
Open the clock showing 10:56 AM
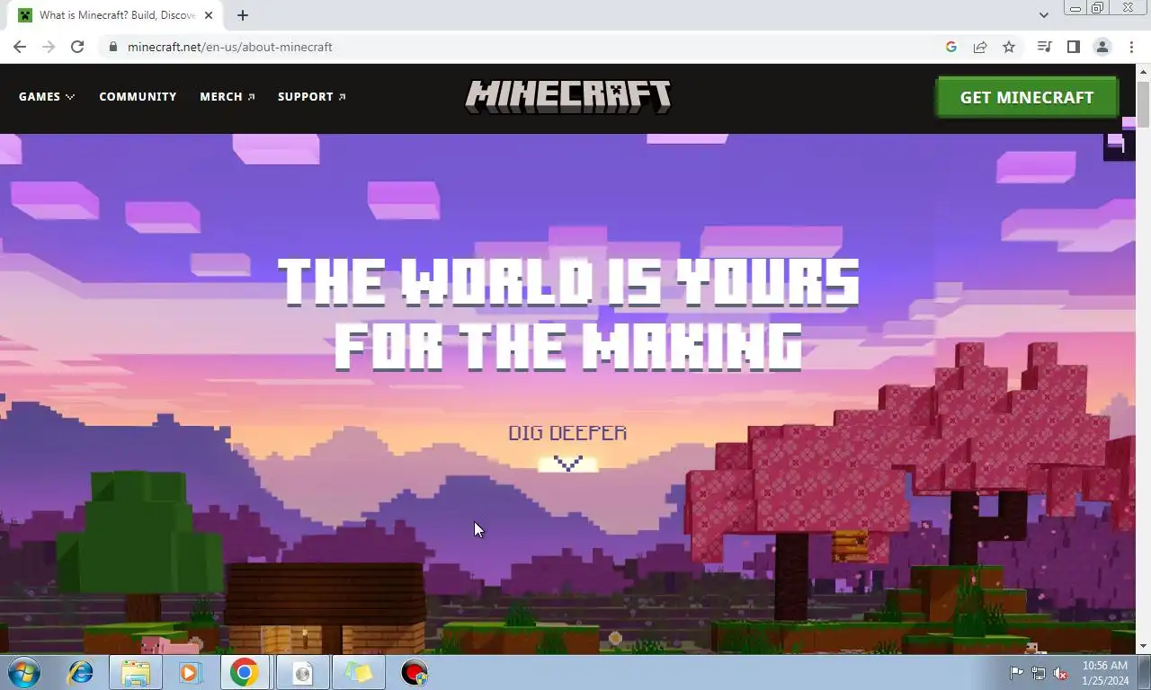(1105, 673)
